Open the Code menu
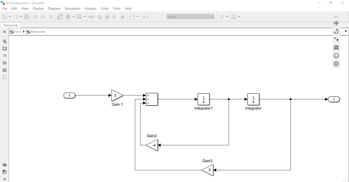The width and height of the screenshot is (349, 182). 104,8
